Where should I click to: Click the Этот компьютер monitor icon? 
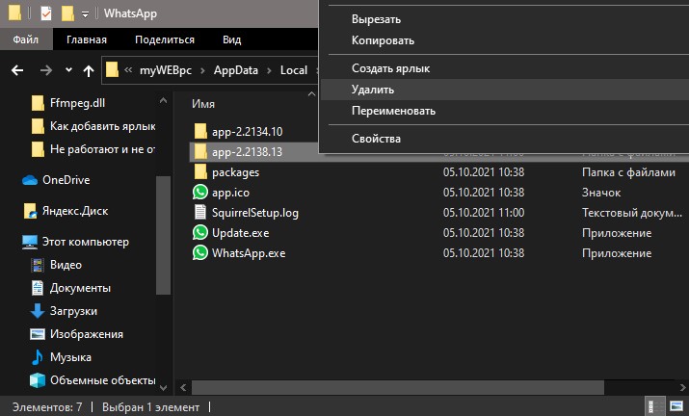coord(30,242)
